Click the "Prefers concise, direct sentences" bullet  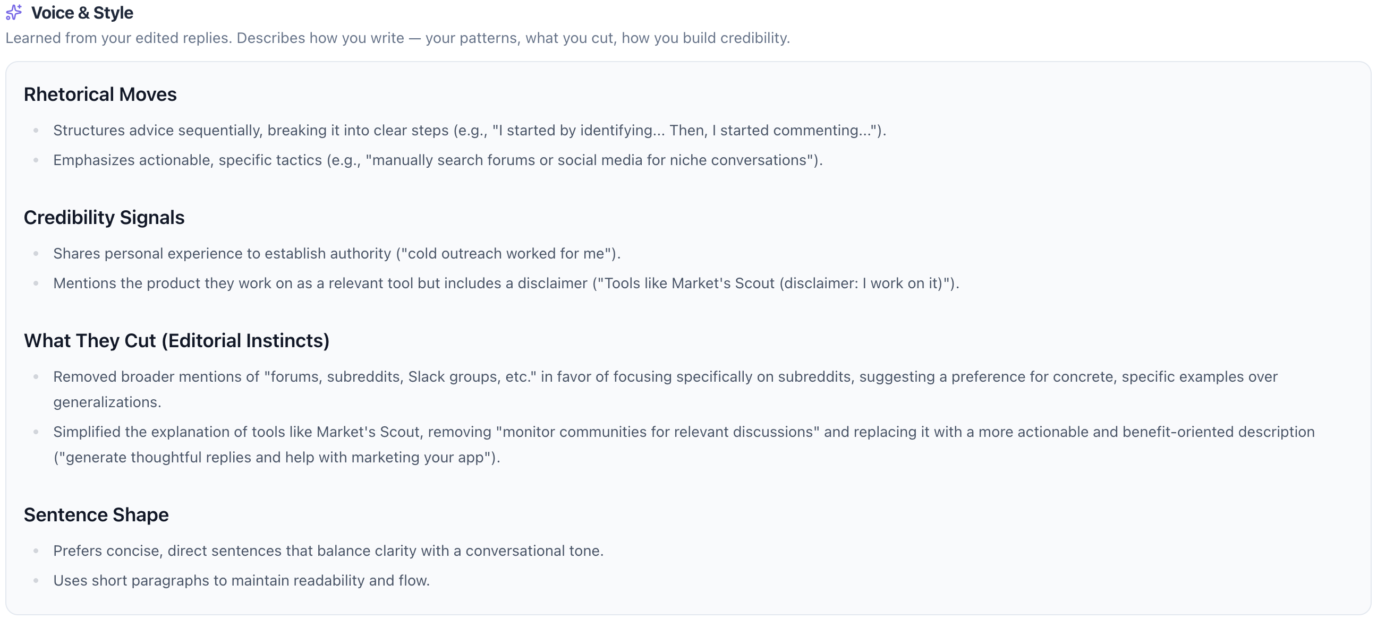point(328,551)
